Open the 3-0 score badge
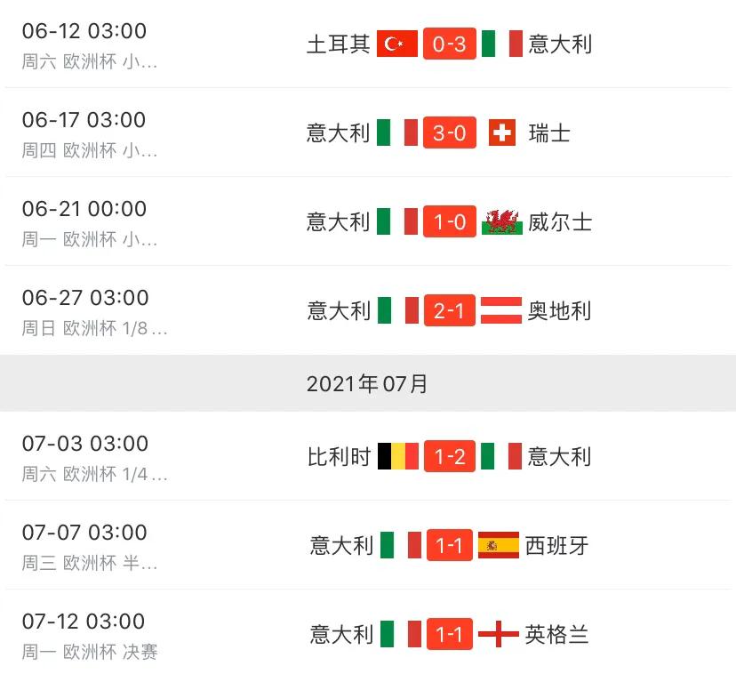This screenshot has height=674, width=736. point(450,132)
